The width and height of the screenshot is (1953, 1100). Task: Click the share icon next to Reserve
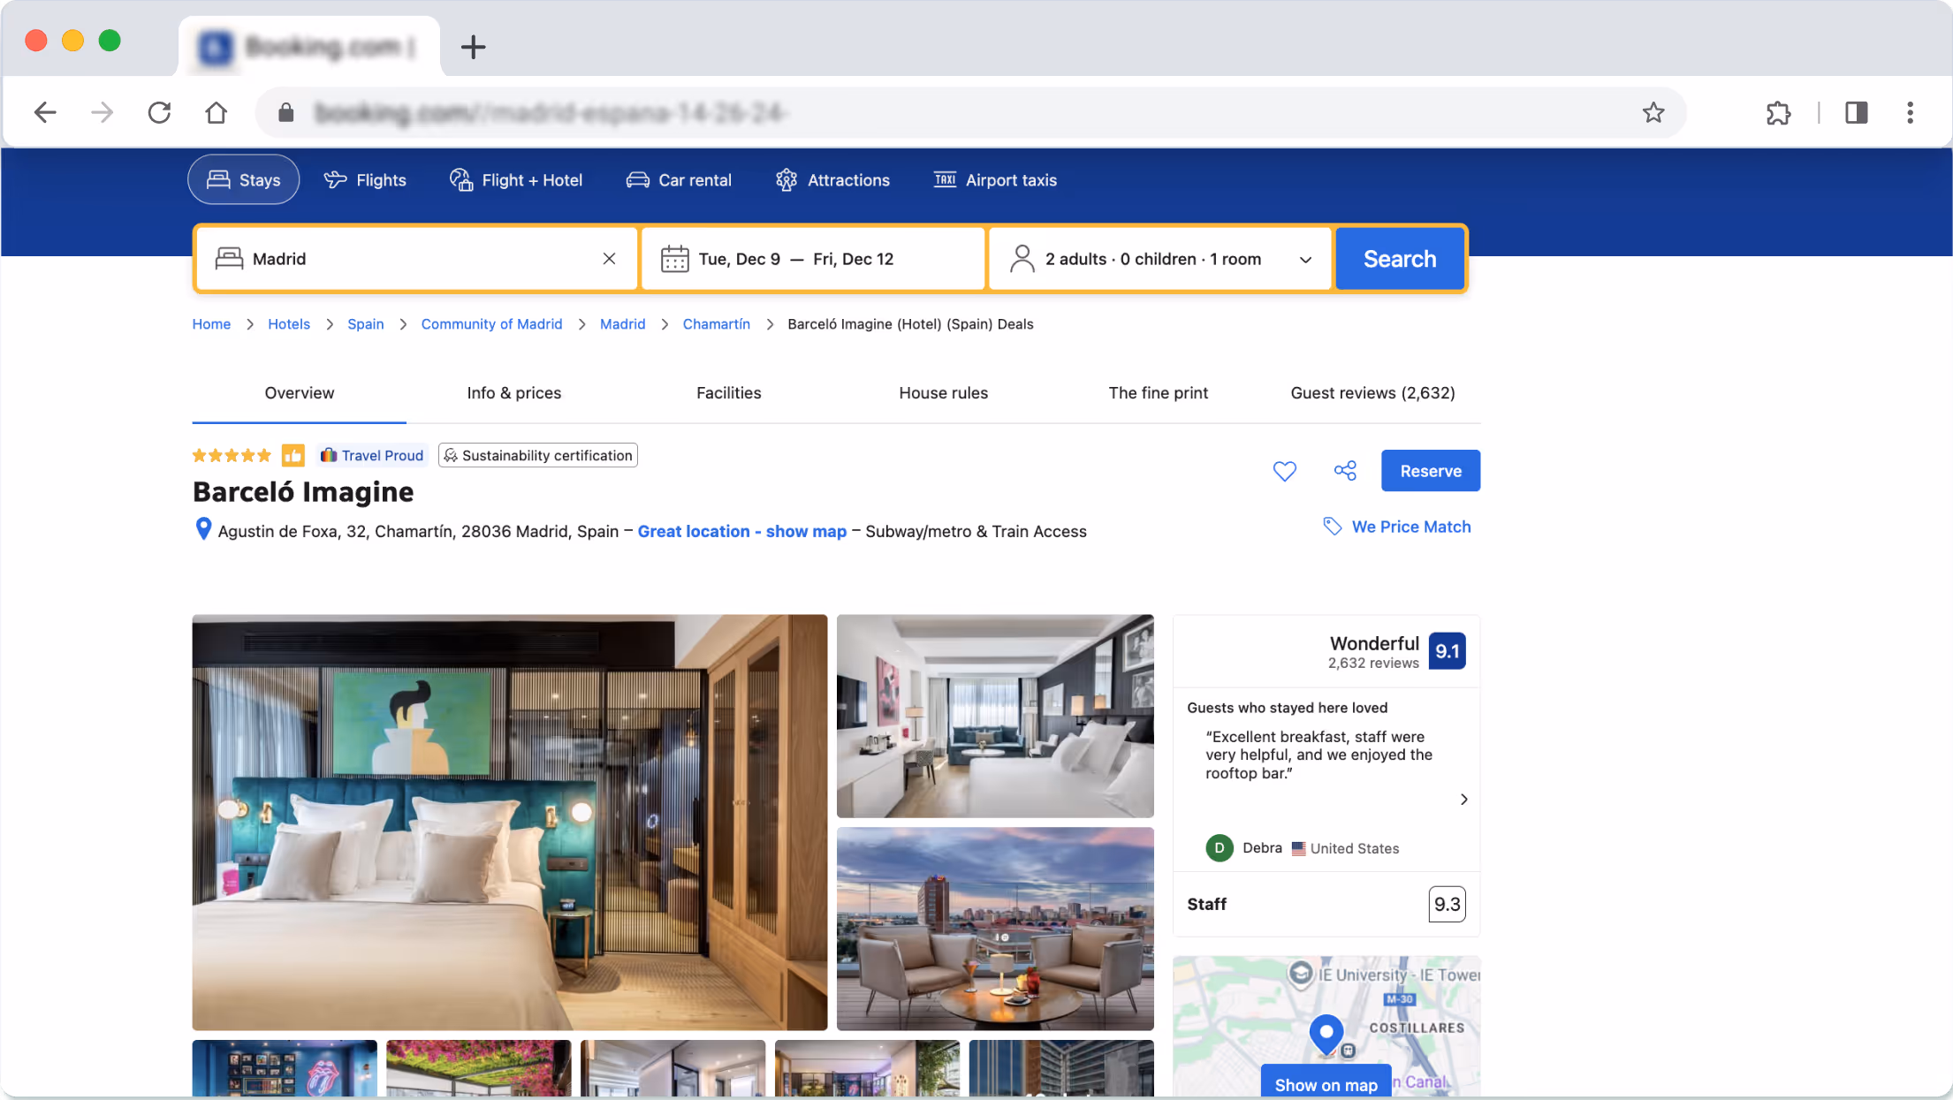pos(1345,471)
